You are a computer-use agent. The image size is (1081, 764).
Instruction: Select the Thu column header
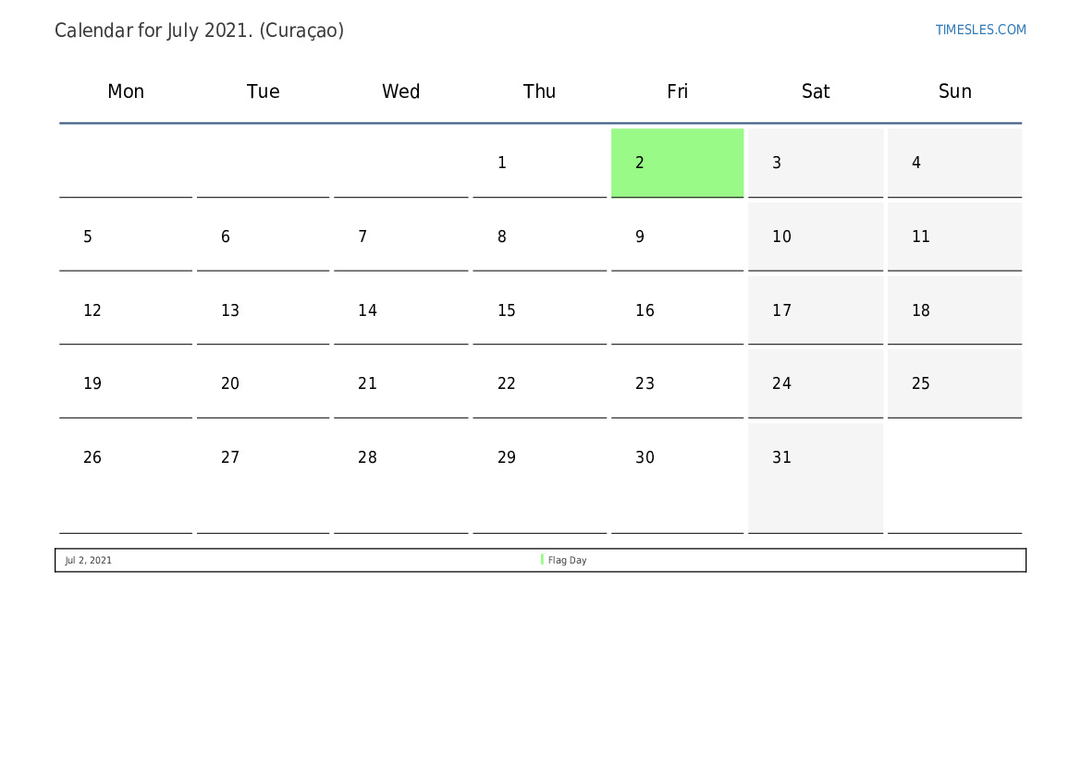click(539, 91)
